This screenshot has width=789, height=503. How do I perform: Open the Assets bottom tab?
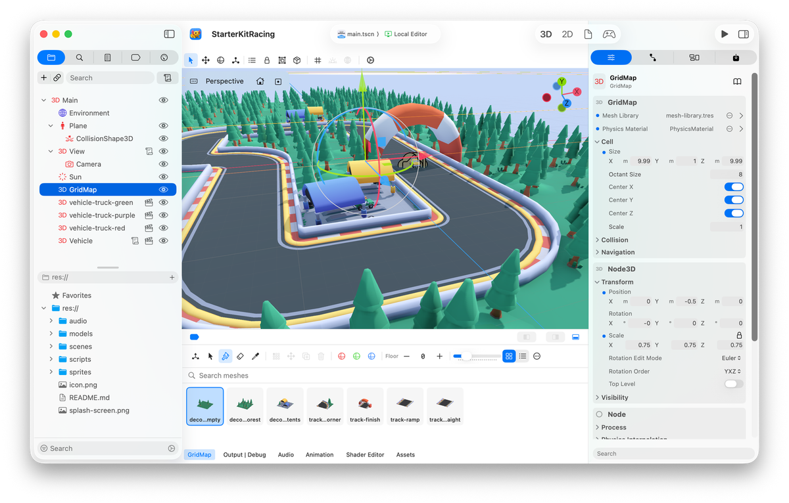[x=406, y=454]
